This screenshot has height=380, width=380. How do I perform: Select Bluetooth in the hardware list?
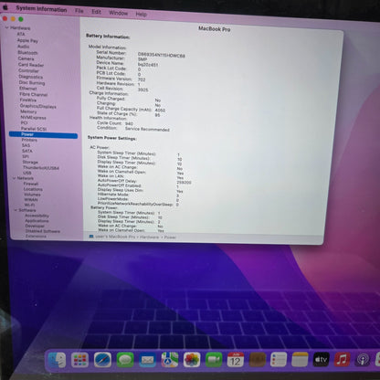(27, 52)
